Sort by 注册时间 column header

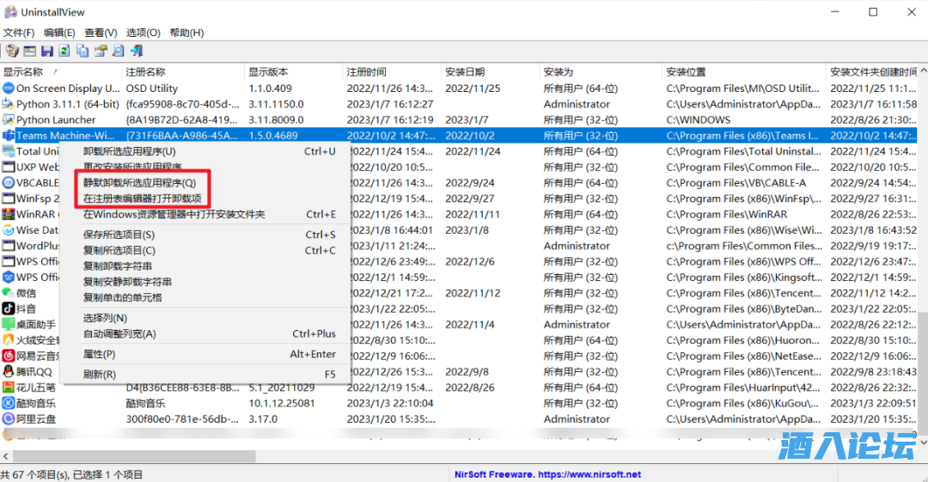[x=392, y=72]
